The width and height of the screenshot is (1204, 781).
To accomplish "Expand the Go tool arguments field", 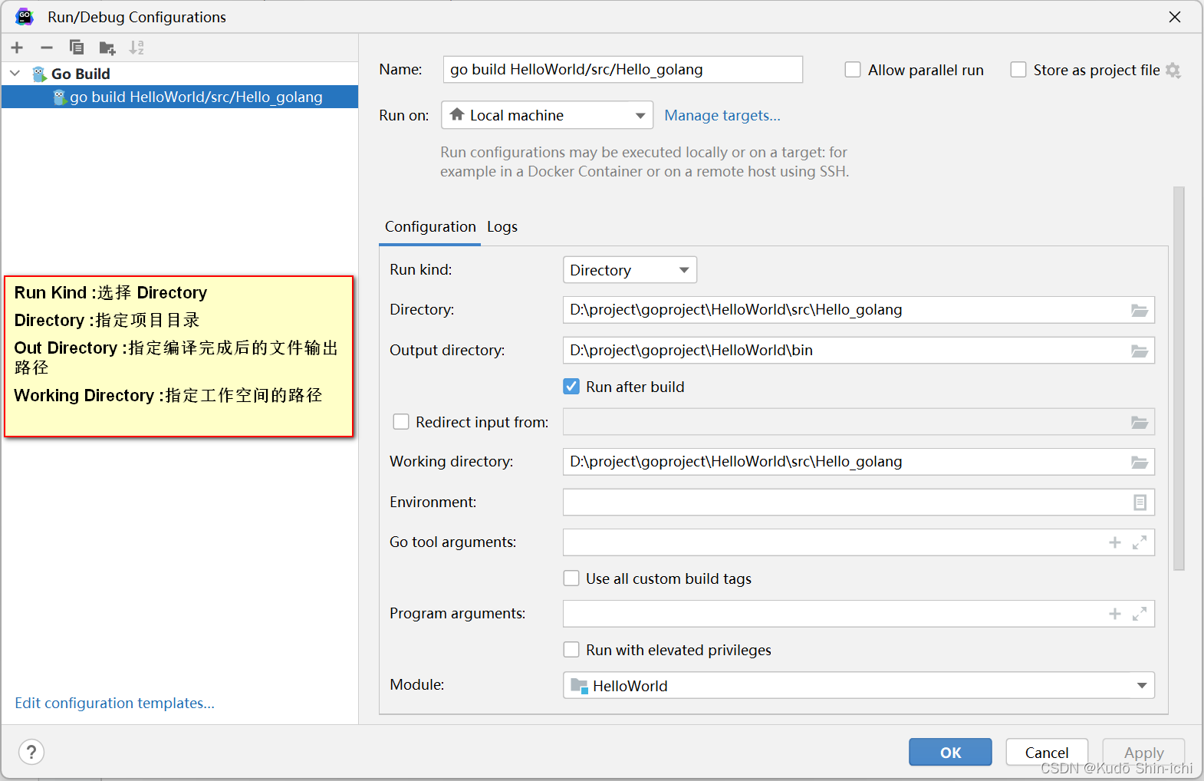I will click(x=1140, y=542).
